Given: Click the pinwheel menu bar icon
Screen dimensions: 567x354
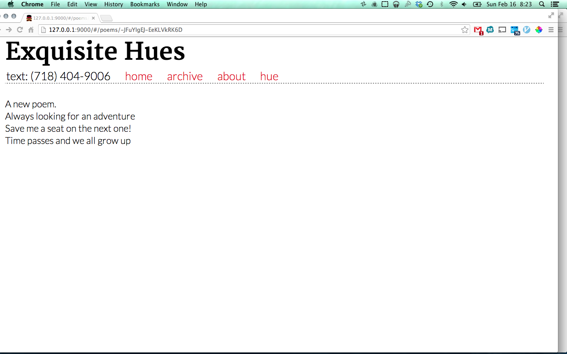Looking at the screenshot, I should point(363,4).
